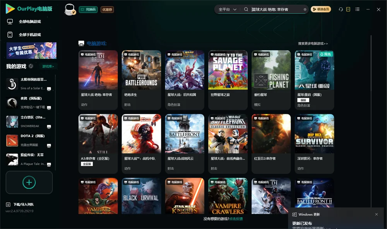Screen dimensions: 387x229
Task: Click the yellow mini-mode window icon
Action: click(x=348, y=9)
